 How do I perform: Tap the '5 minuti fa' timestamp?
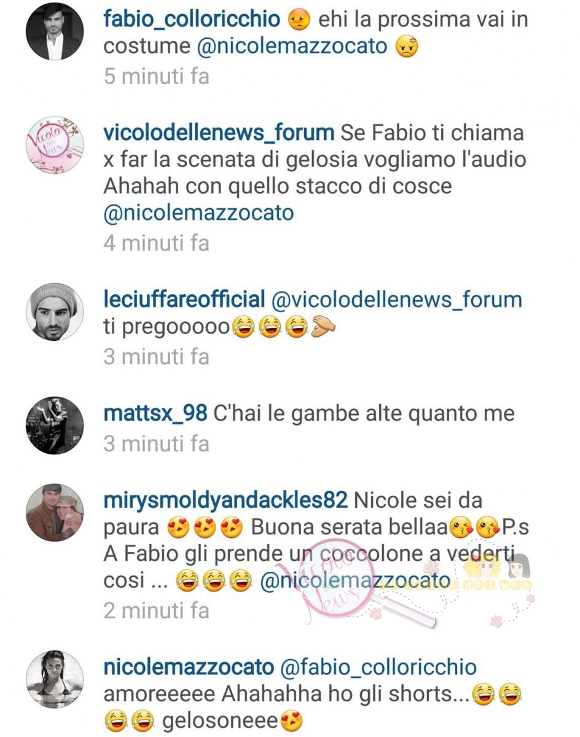click(156, 77)
